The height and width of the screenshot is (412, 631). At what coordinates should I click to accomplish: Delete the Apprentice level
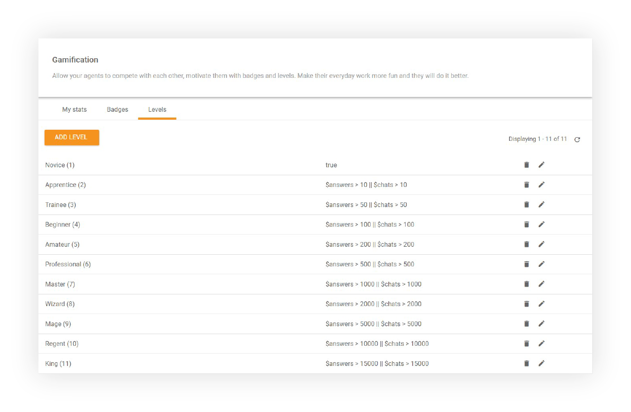point(526,184)
